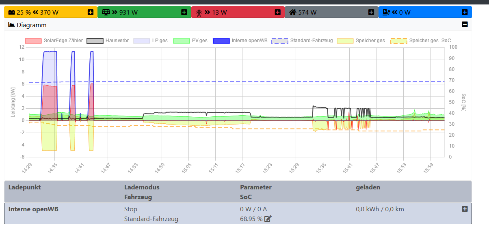Viewport: 489px width, 234px height.
Task: Click the 68.95 % SoC value
Action: point(251,219)
